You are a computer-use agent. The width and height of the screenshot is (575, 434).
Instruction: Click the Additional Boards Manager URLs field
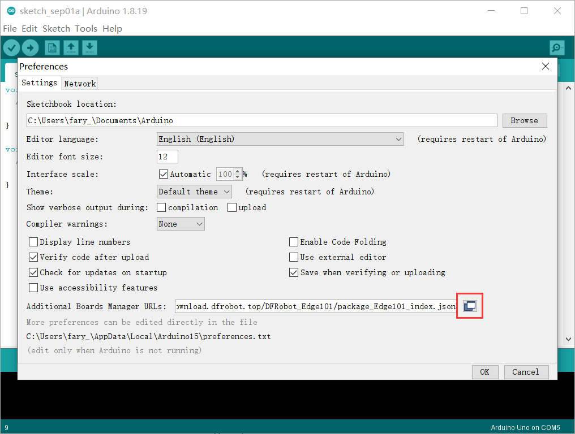tap(316, 306)
